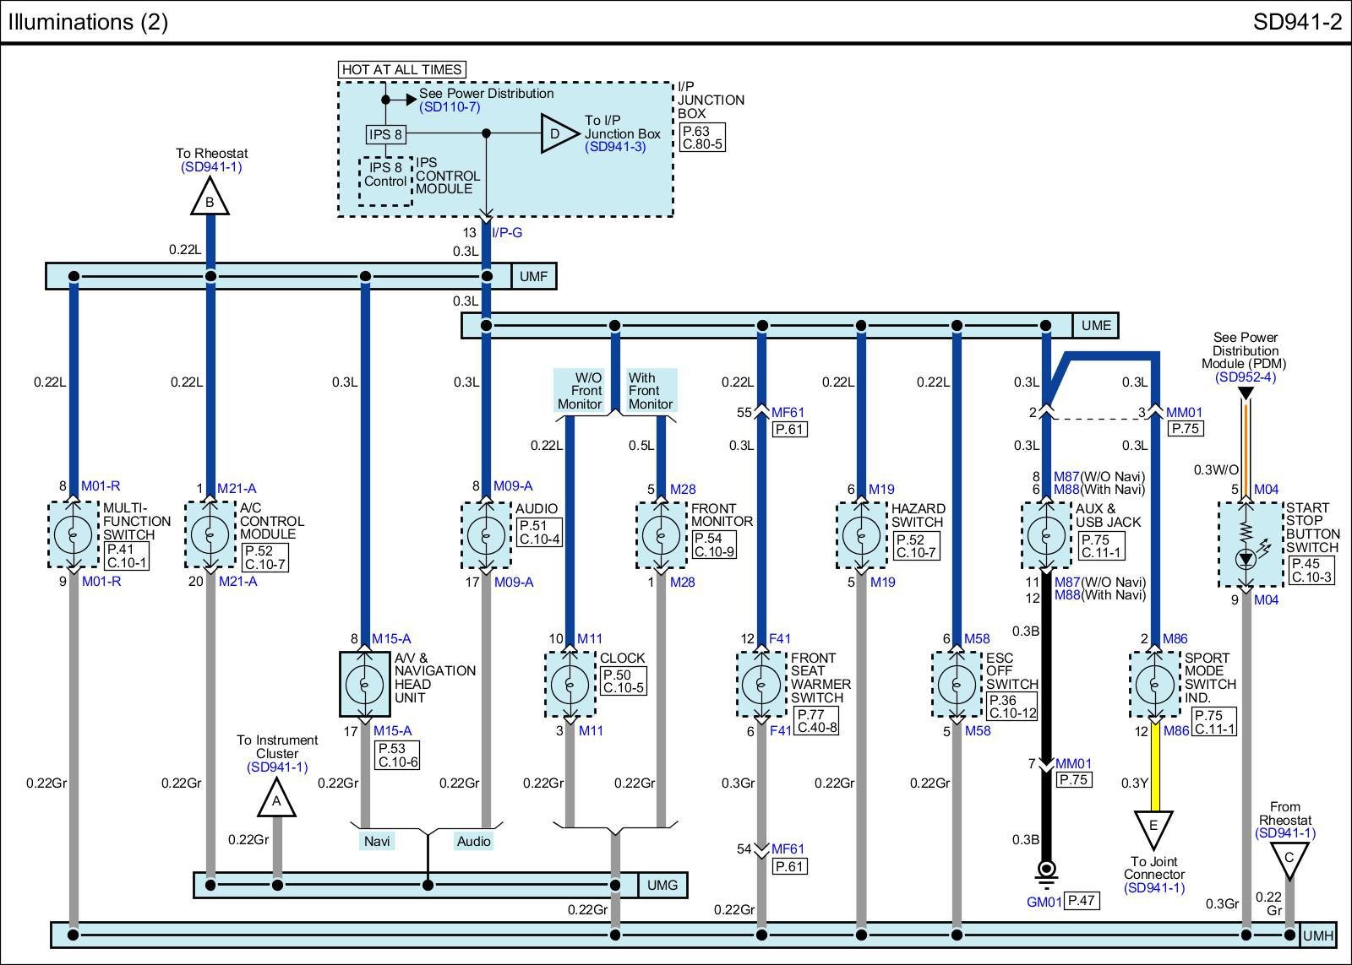1352x965 pixels.
Task: Open the SD941-1 link under To Instrument Cluster
Action: [x=277, y=767]
